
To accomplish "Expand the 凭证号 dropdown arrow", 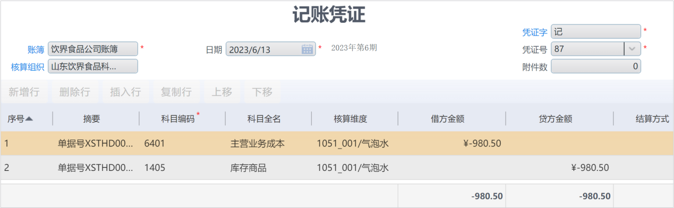I will [x=632, y=49].
